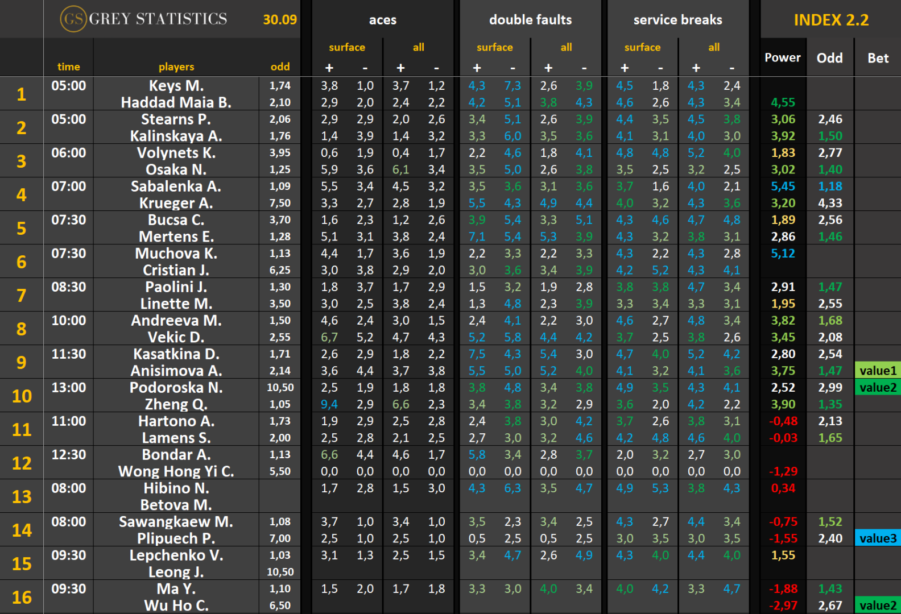Image resolution: width=901 pixels, height=614 pixels.
Task: Select player Volynets K.
Action: (x=176, y=153)
